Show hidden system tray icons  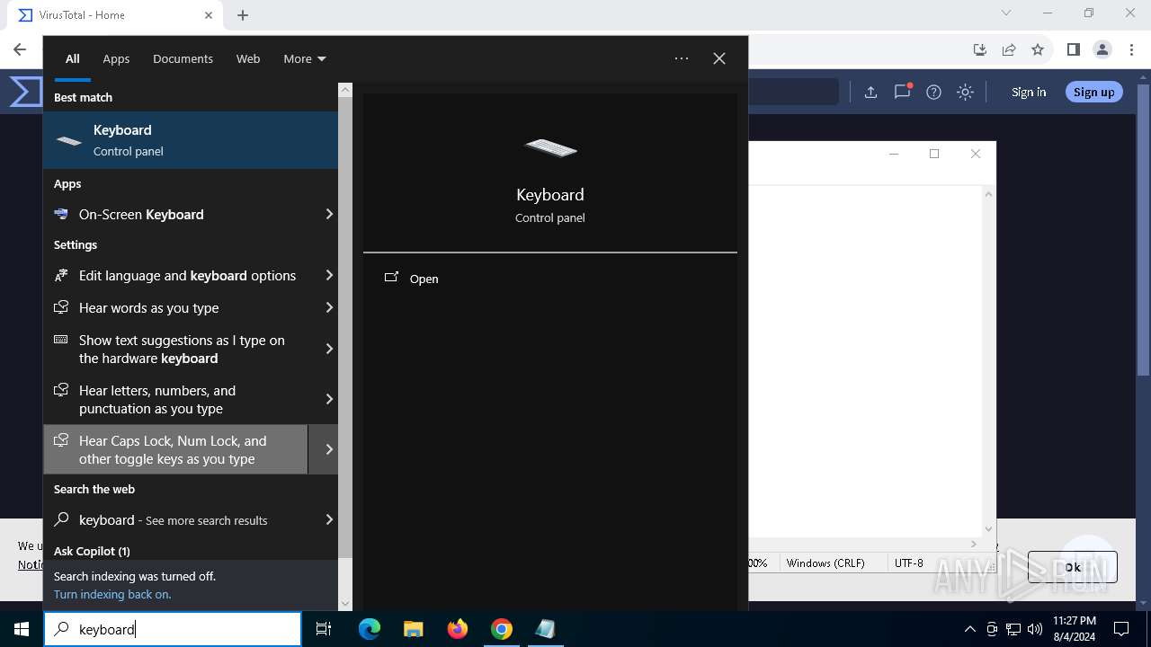tap(969, 629)
